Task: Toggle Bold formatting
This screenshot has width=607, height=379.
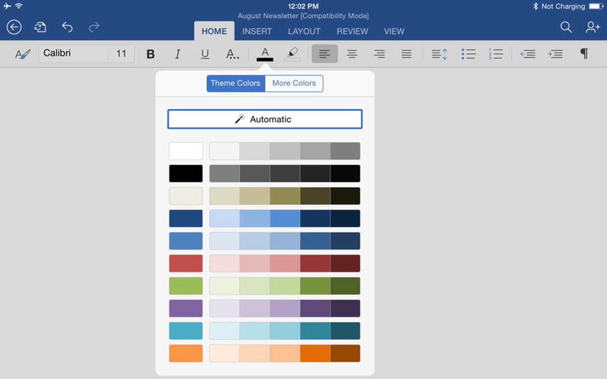Action: (151, 54)
